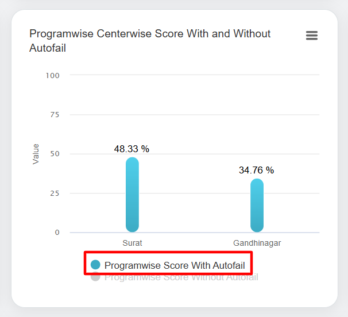Click the Surat x-axis category label
The width and height of the screenshot is (348, 317).
tap(132, 243)
